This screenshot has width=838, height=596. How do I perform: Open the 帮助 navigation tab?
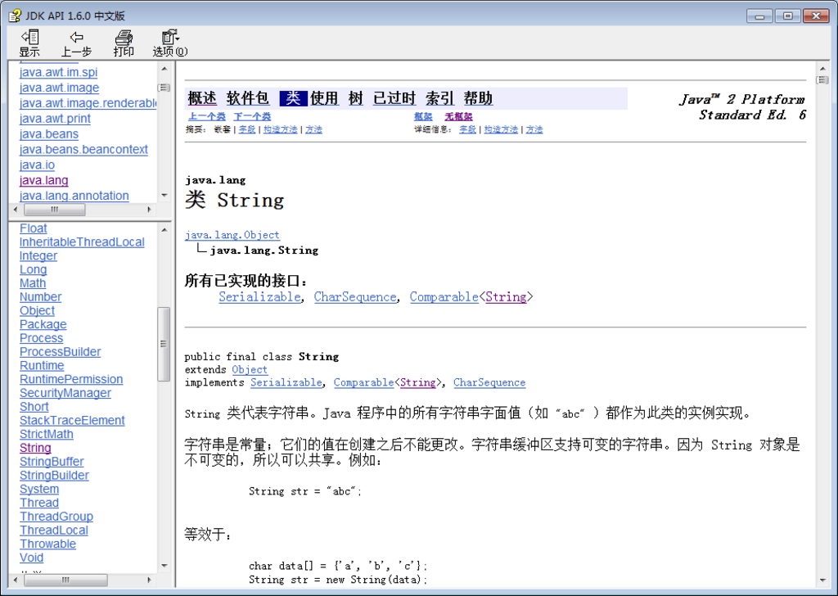click(478, 98)
